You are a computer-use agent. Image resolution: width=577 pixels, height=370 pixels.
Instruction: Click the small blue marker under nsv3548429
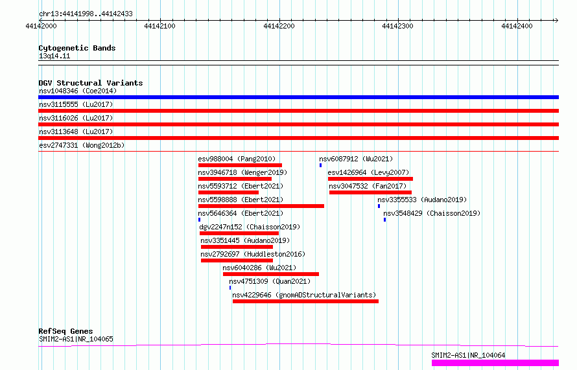(384, 220)
